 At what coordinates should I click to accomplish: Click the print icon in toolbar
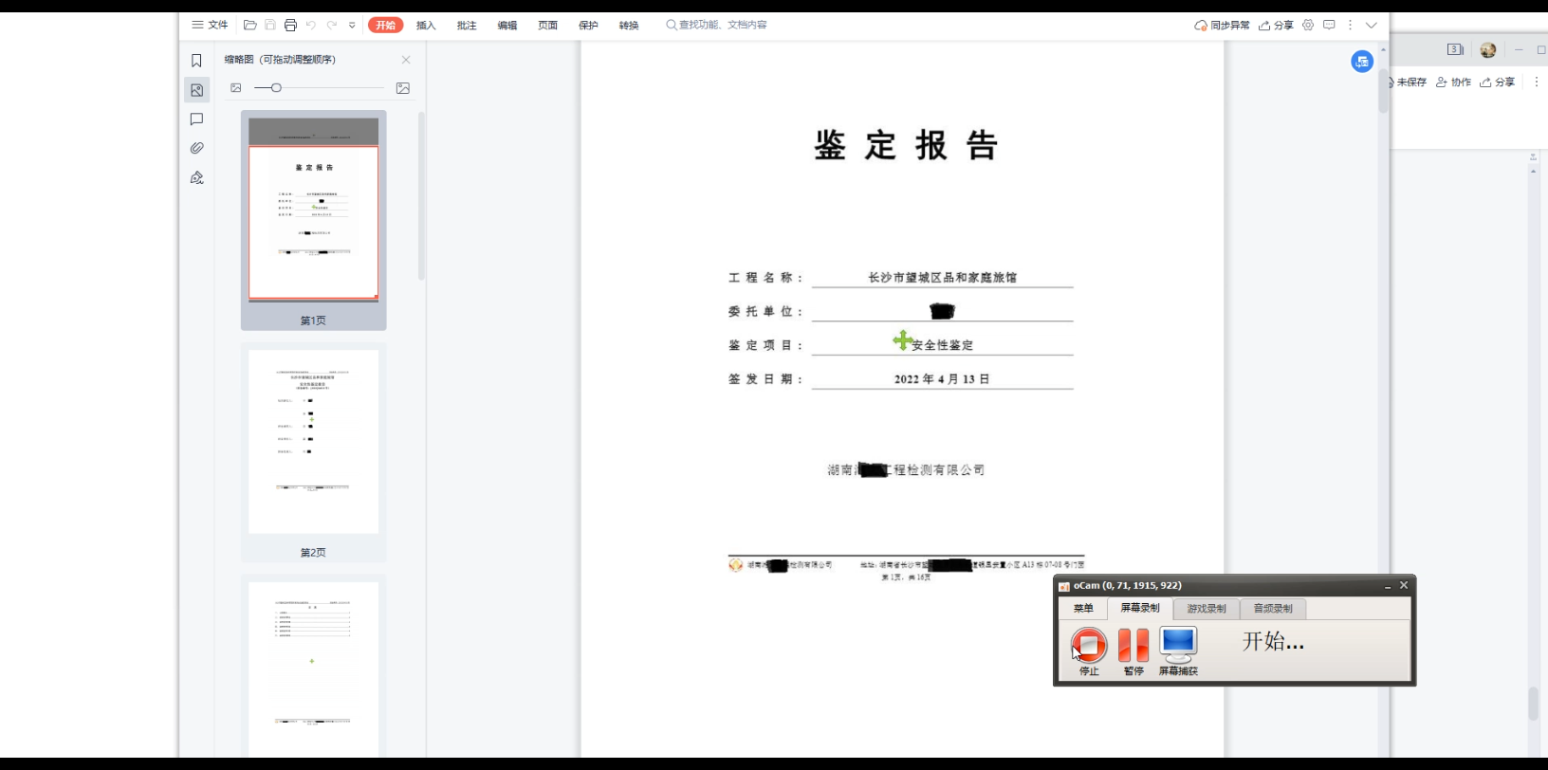pos(290,25)
